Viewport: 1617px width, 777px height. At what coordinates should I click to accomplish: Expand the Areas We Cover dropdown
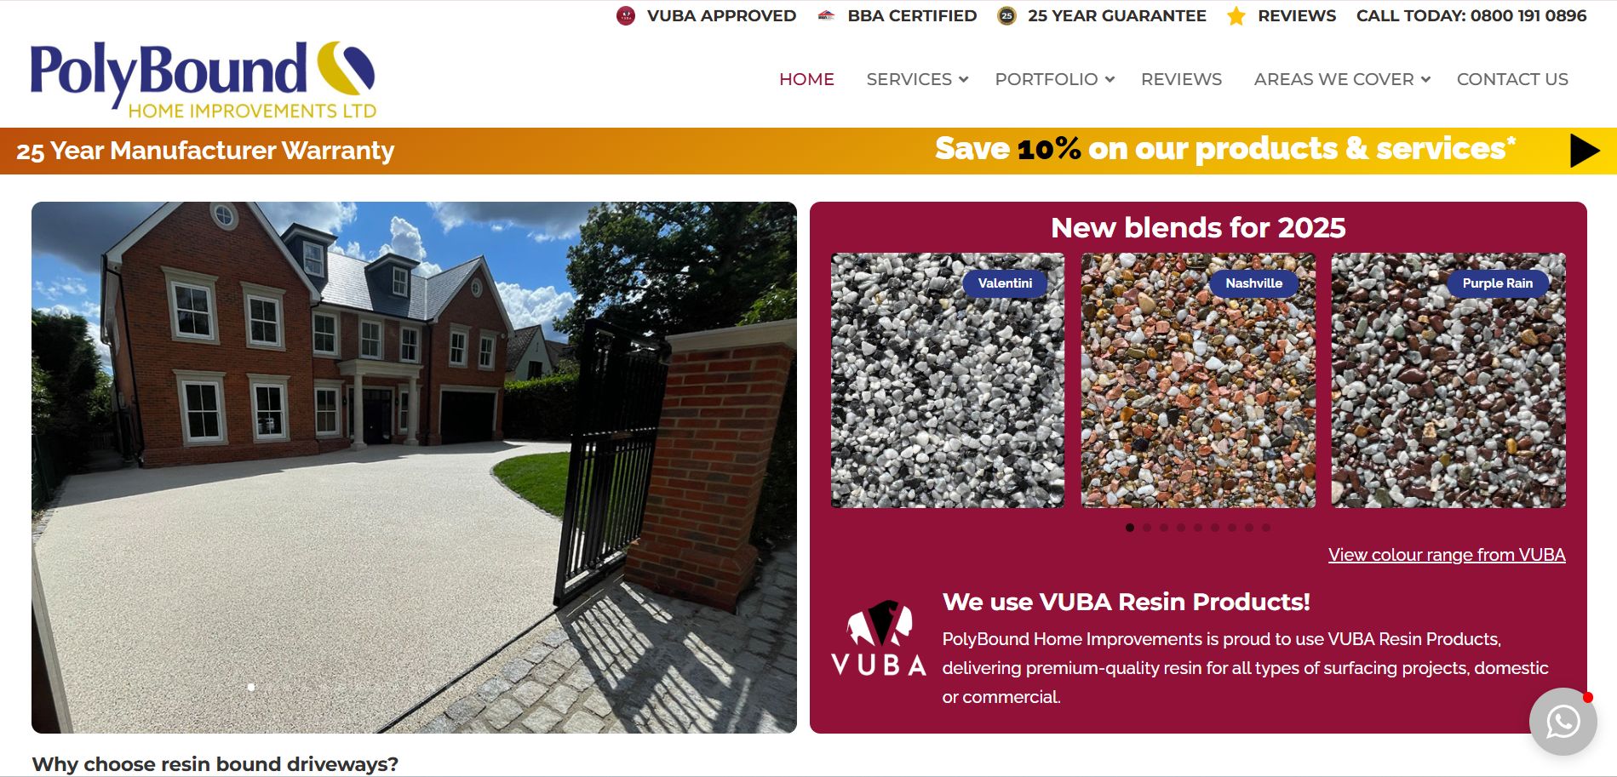[1342, 79]
